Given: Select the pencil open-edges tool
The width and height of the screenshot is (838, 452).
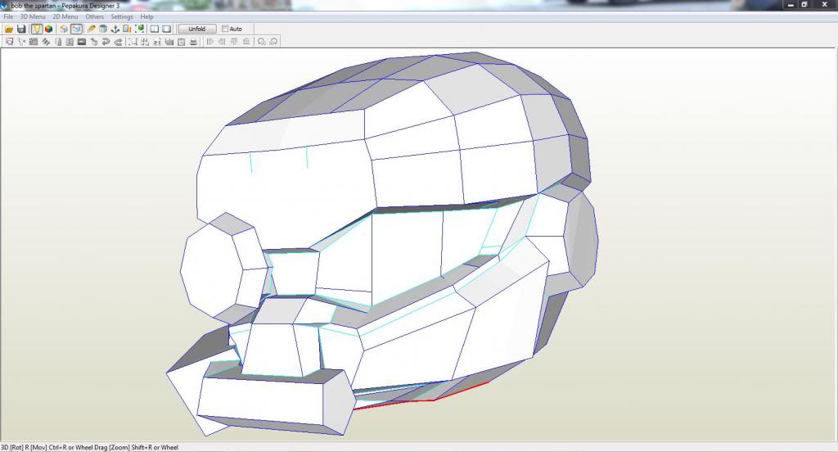Looking at the screenshot, I should pos(91,29).
